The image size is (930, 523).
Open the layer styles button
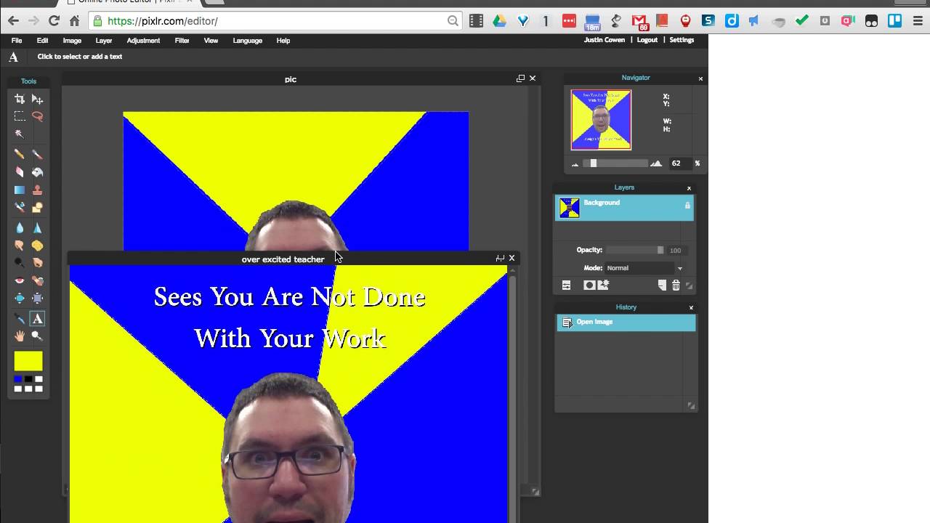coord(603,285)
